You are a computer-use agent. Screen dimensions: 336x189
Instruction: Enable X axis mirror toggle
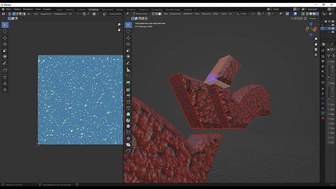[x=295, y=18]
